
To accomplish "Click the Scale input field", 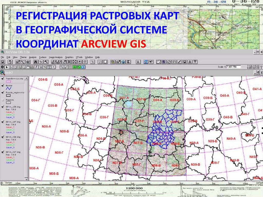I will click(x=233, y=67).
